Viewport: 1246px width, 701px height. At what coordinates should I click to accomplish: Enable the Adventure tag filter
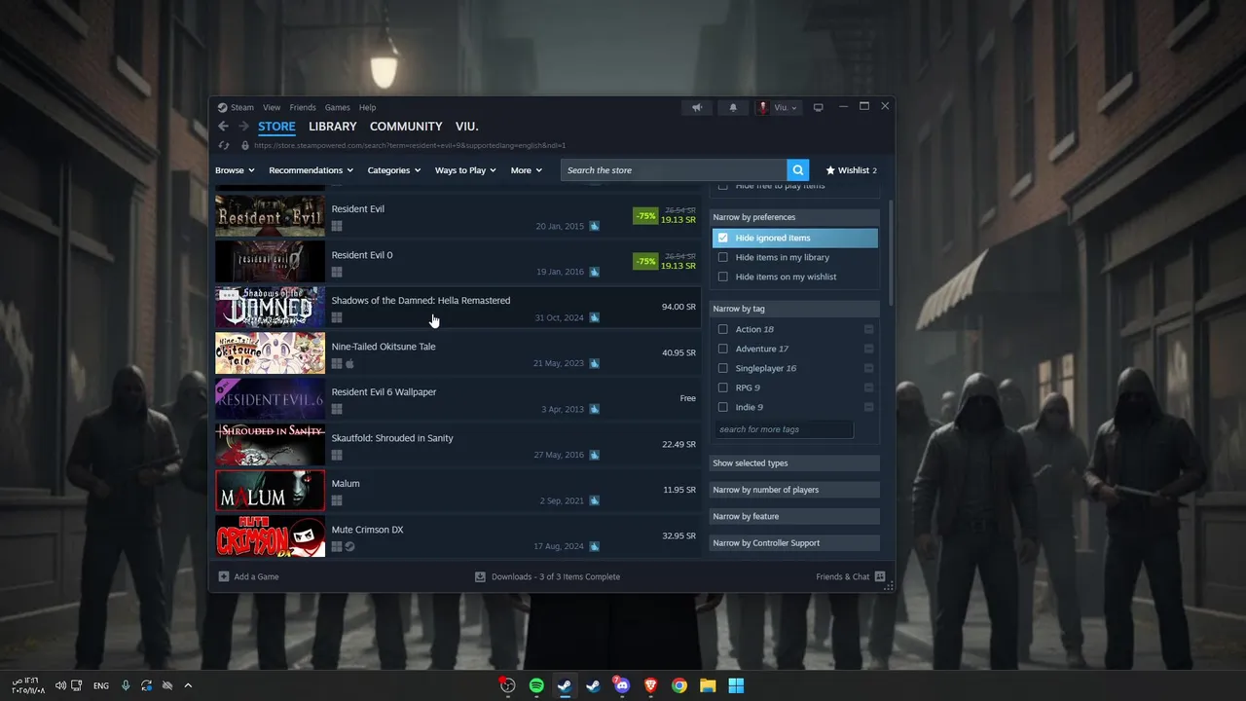click(722, 349)
